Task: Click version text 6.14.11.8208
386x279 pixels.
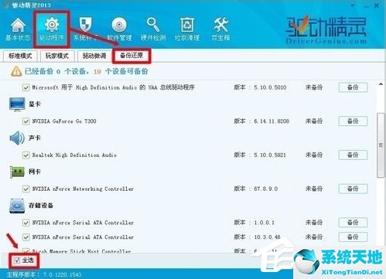Action: click(272, 121)
